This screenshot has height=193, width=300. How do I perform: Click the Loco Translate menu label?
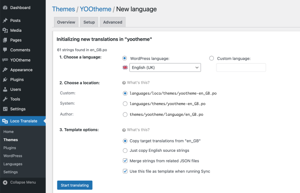[x=24, y=121]
